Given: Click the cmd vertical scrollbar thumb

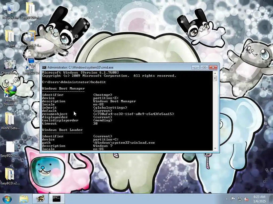Looking at the screenshot, I should point(215,78).
